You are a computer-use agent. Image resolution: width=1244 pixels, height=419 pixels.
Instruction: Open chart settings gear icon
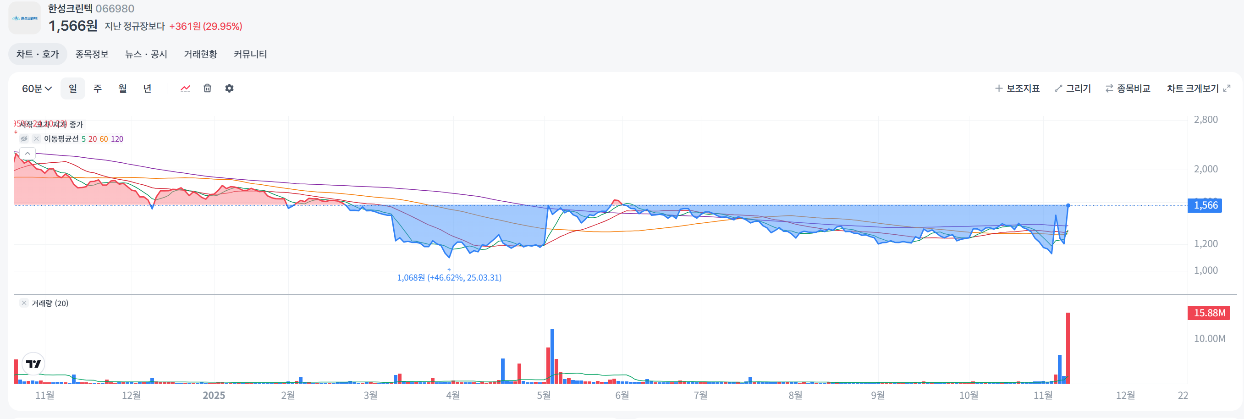click(x=229, y=88)
